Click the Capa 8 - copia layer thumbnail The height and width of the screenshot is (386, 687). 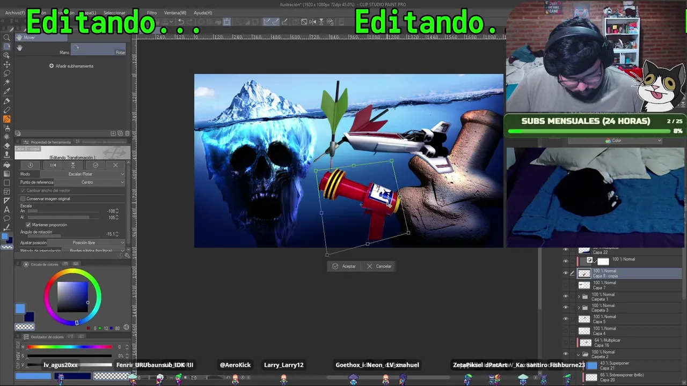[584, 273]
